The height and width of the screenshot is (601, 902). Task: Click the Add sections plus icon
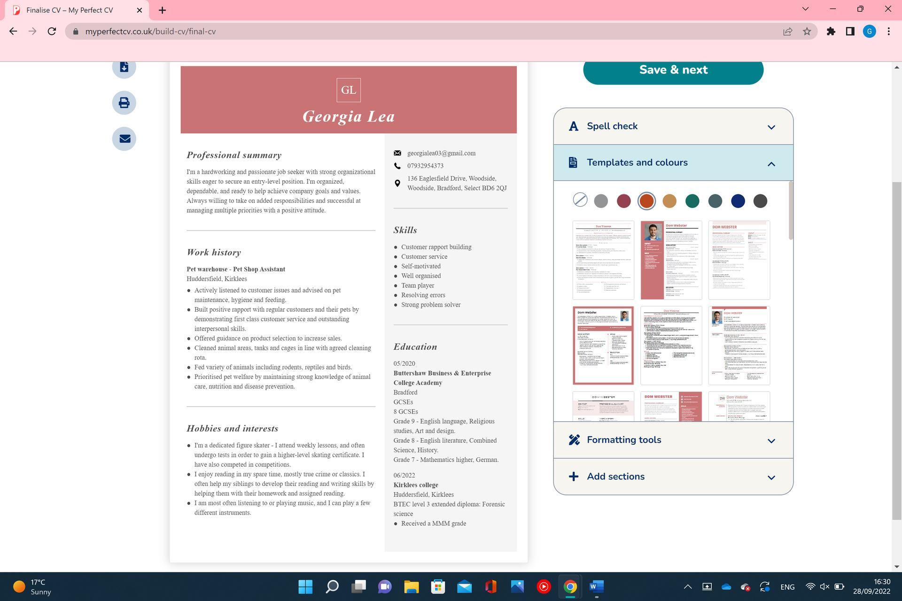573,477
